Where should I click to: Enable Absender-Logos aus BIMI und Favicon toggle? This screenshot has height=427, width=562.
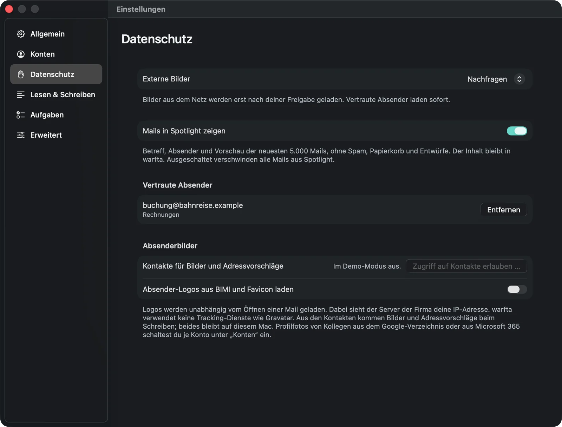click(517, 289)
